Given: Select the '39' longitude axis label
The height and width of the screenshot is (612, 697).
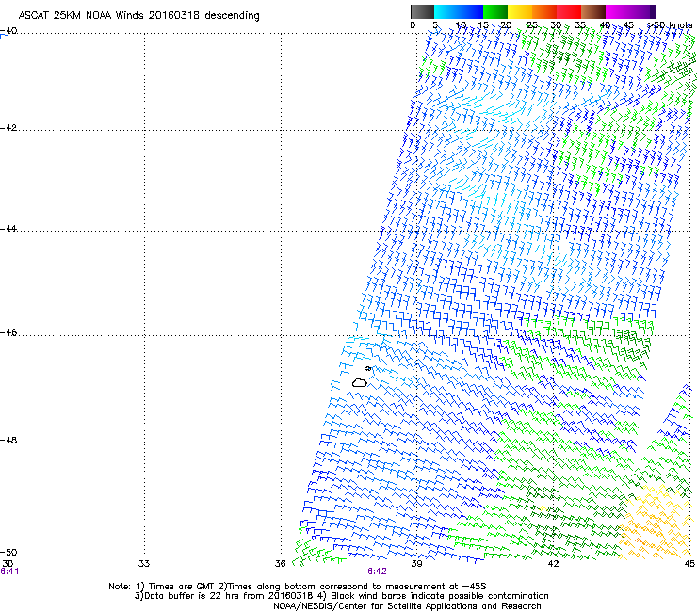Looking at the screenshot, I should pyautogui.click(x=416, y=564).
